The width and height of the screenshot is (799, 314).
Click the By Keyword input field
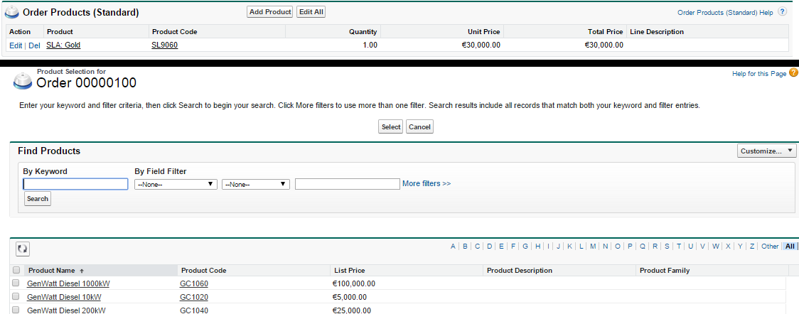pyautogui.click(x=75, y=184)
